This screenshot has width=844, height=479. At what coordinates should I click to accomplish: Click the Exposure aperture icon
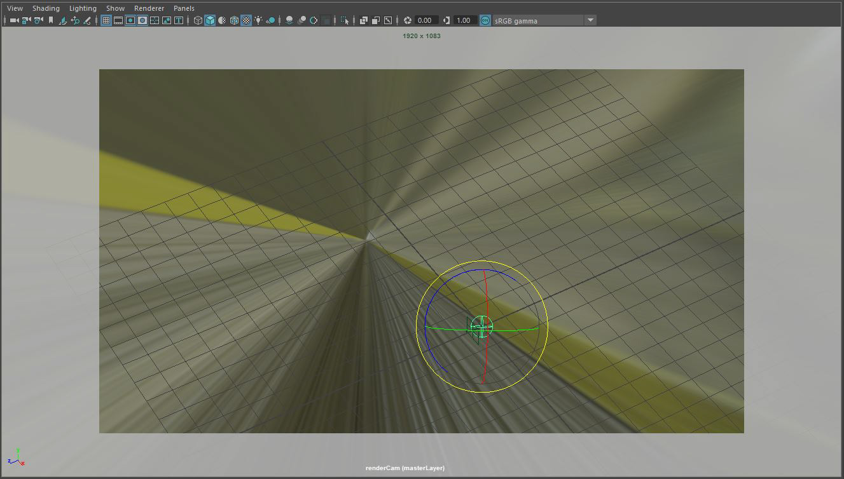click(408, 20)
